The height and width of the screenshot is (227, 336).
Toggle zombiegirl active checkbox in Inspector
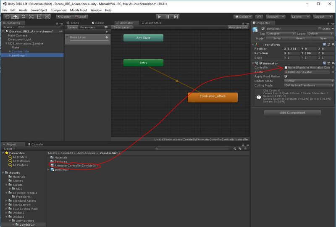[x=263, y=29]
